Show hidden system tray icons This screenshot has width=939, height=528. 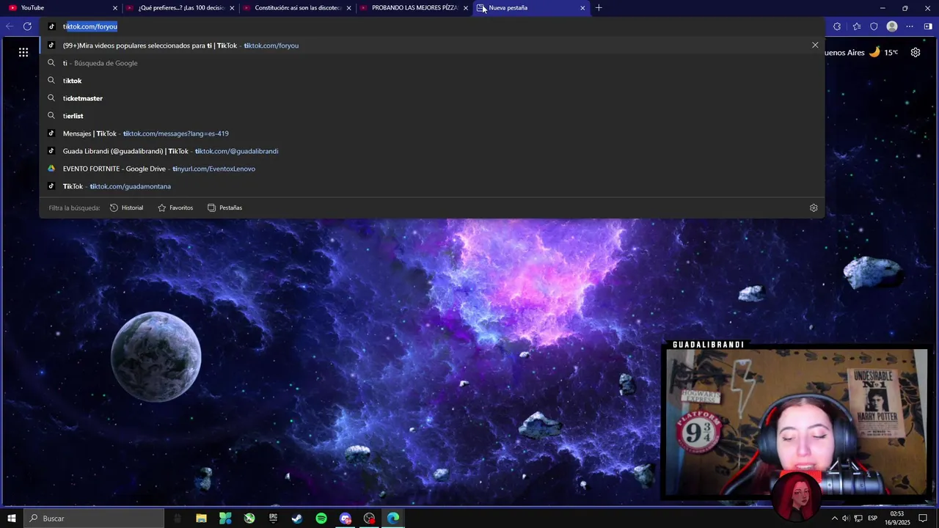tap(834, 518)
